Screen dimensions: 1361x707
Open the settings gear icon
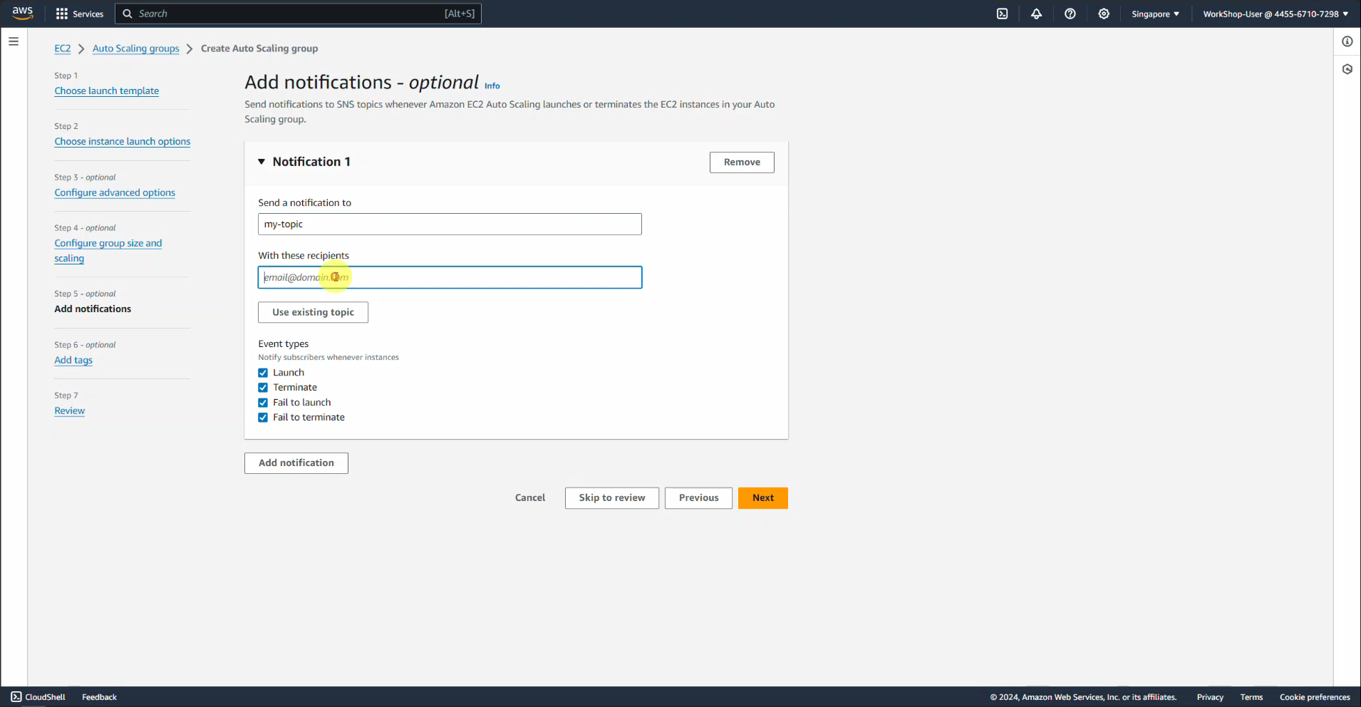[1104, 14]
